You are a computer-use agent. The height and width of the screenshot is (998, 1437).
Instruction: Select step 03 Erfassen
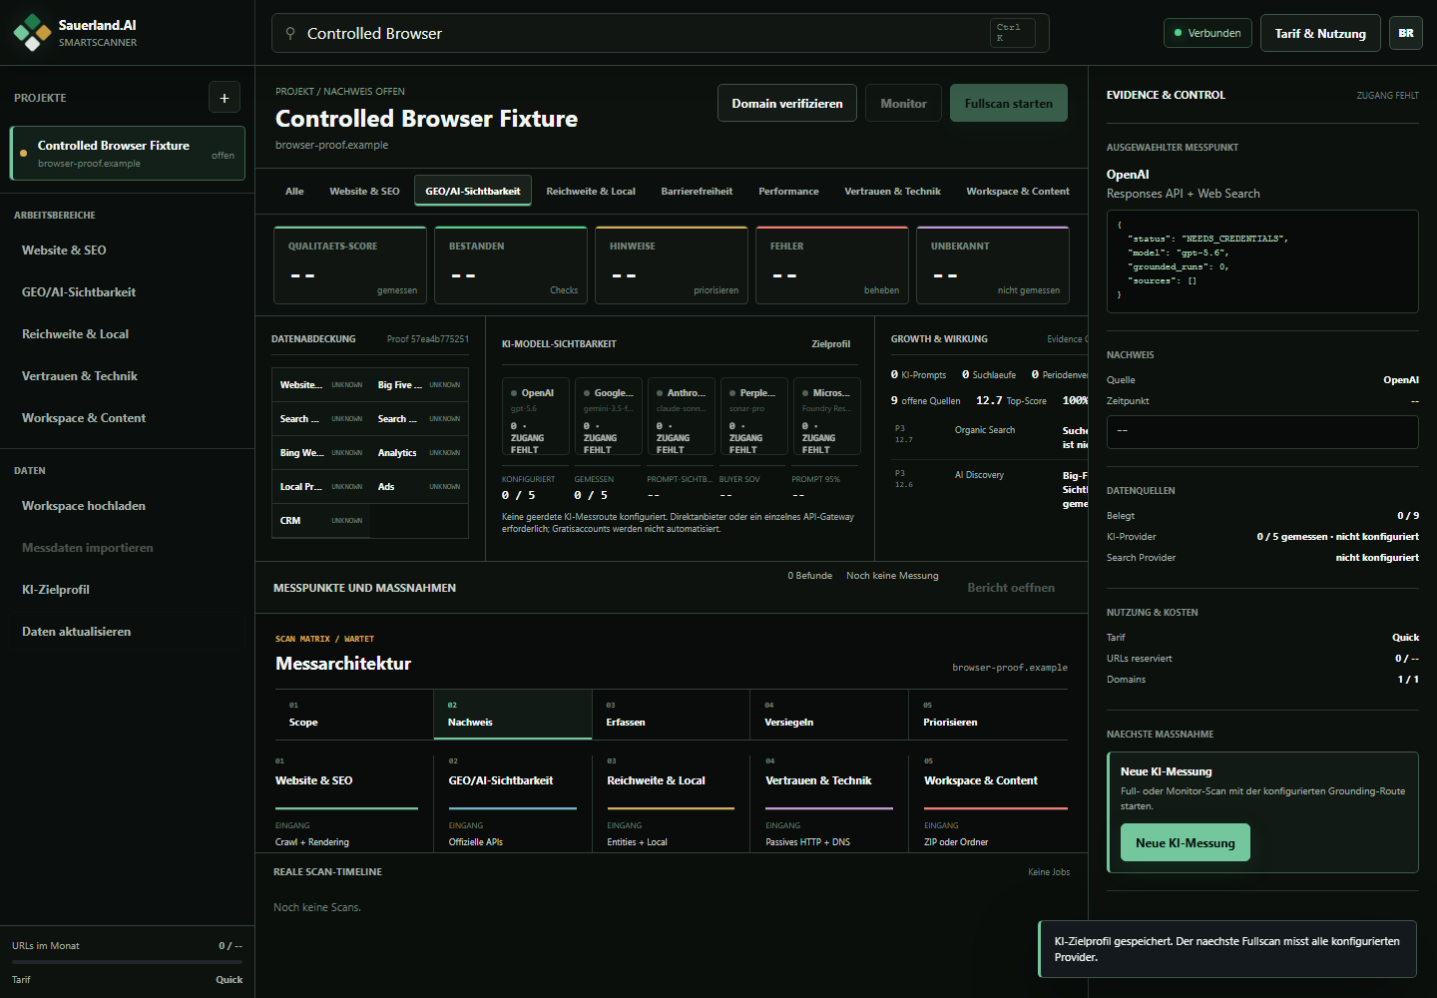pyautogui.click(x=672, y=715)
